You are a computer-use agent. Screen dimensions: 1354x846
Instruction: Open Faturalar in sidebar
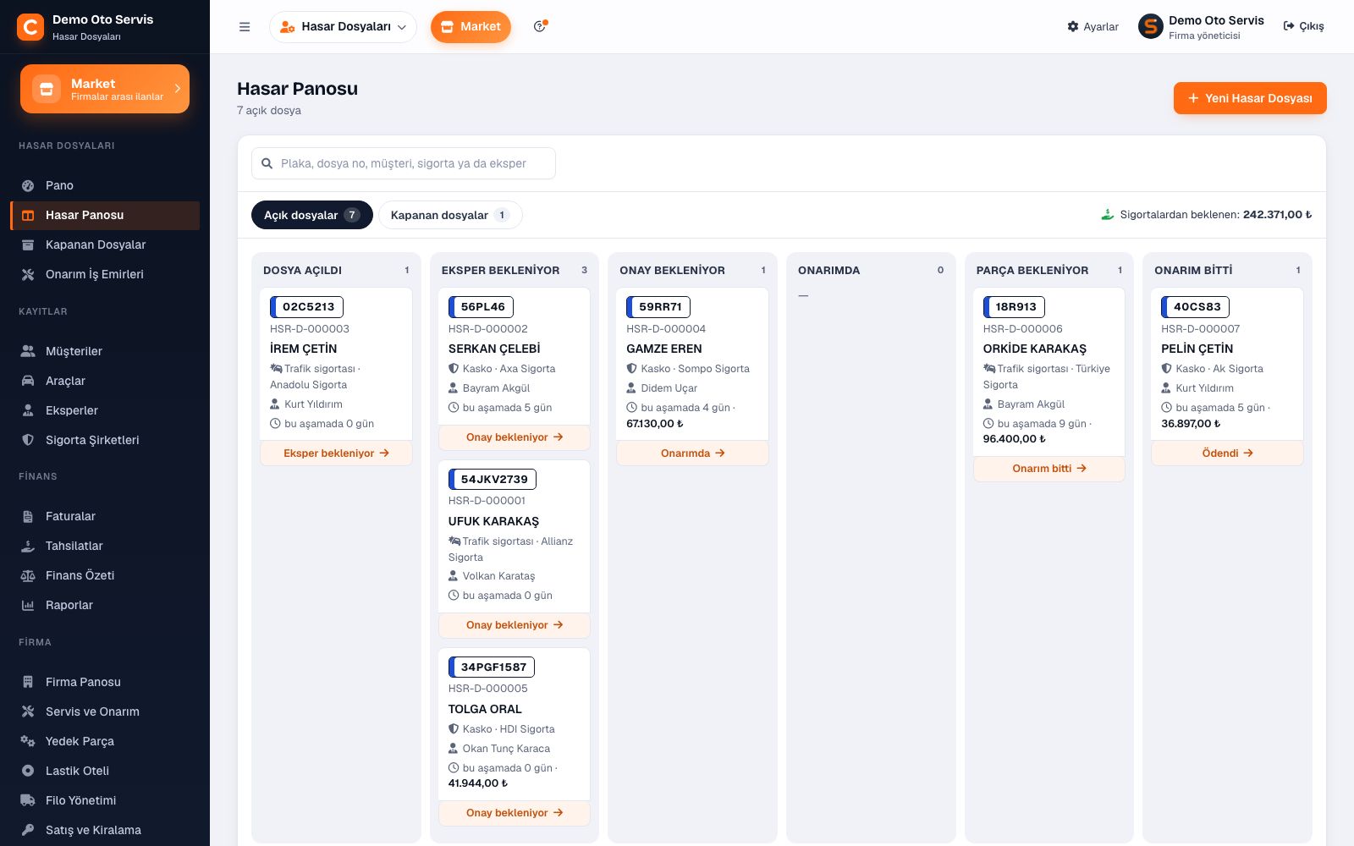tap(105, 516)
